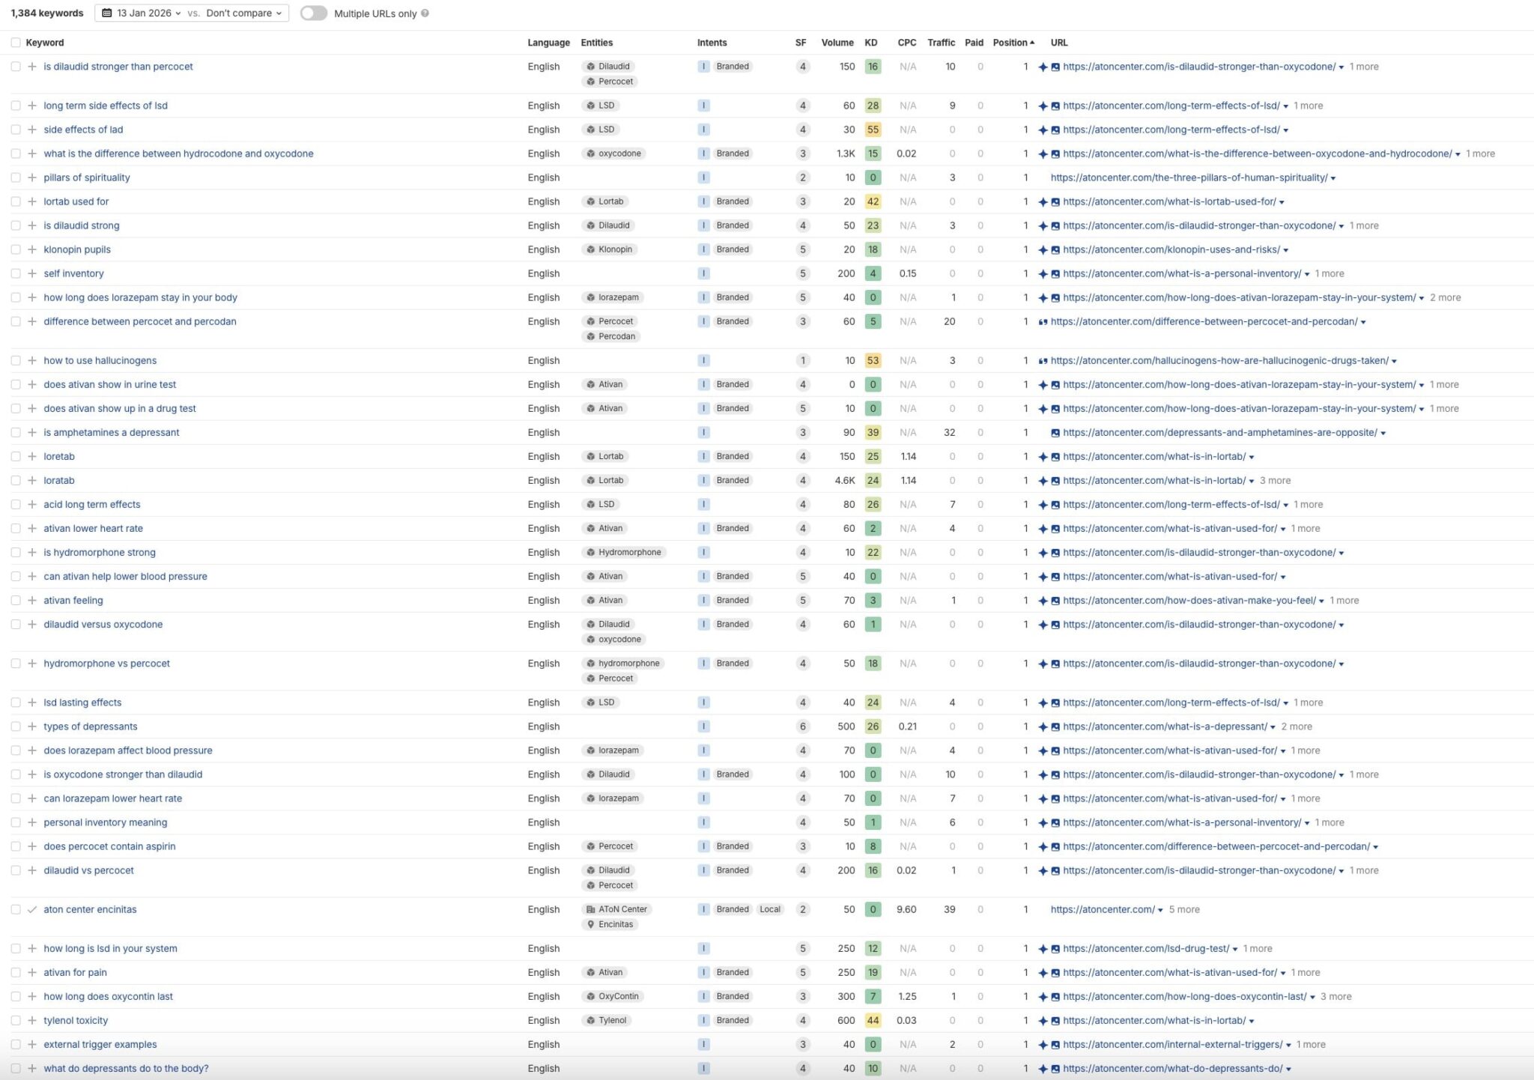Open the Don't compare dropdown
The width and height of the screenshot is (1534, 1080).
coord(244,13)
